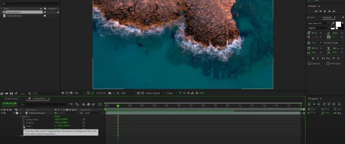Check the Ligatures checkbox
The height and width of the screenshot is (144, 345).
pyautogui.click(x=310, y=63)
